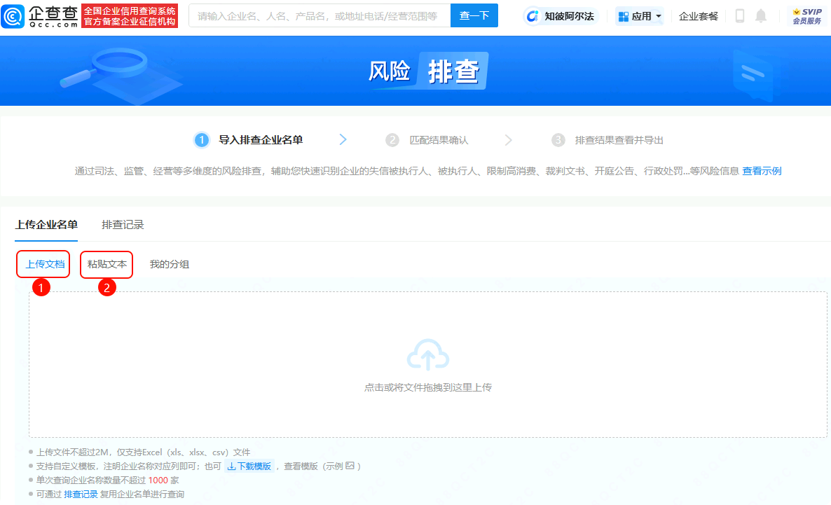Click the cloud upload icon

click(x=427, y=355)
